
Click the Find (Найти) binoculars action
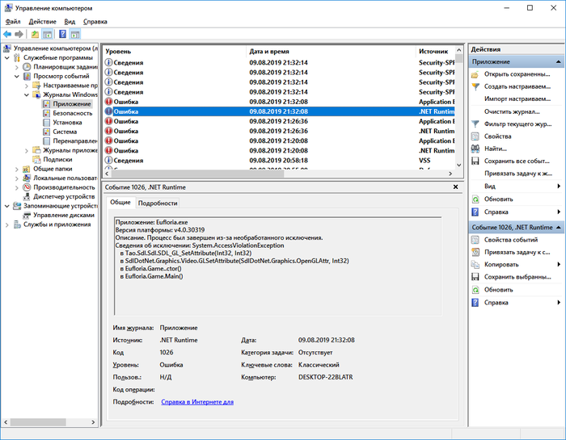[496, 149]
